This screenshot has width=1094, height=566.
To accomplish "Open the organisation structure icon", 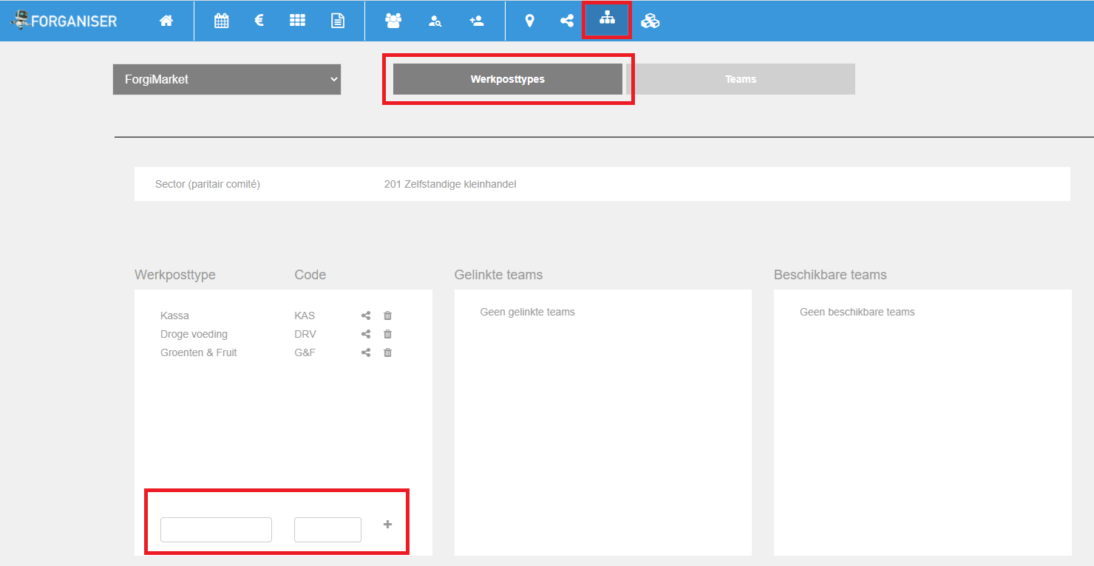I will [x=607, y=20].
